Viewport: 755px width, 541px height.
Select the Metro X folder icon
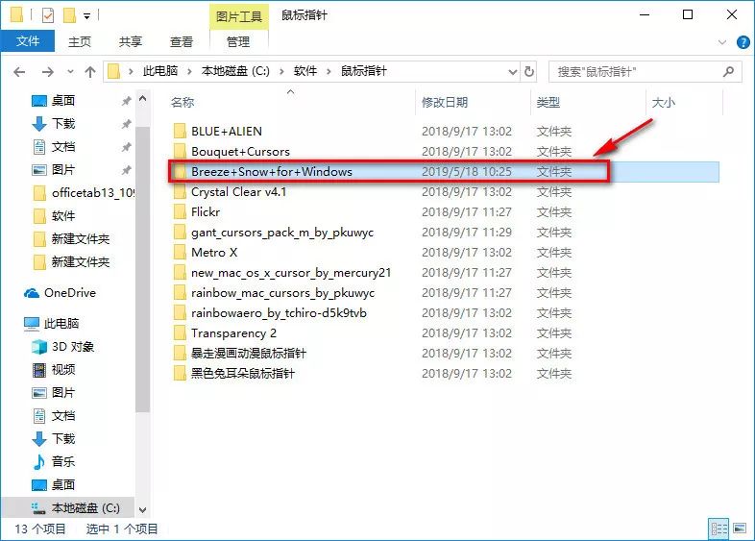point(180,253)
